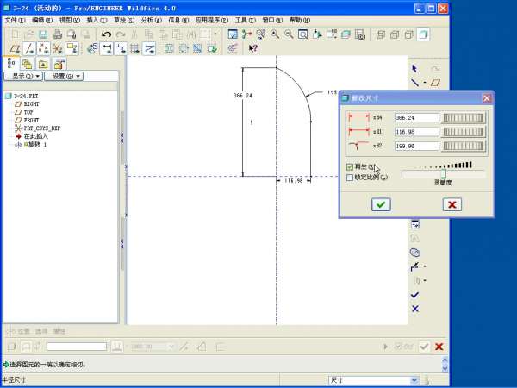This screenshot has height=388, width=517.
Task: Click the thumbwheel for dimension 366.24
Action: tap(464, 118)
